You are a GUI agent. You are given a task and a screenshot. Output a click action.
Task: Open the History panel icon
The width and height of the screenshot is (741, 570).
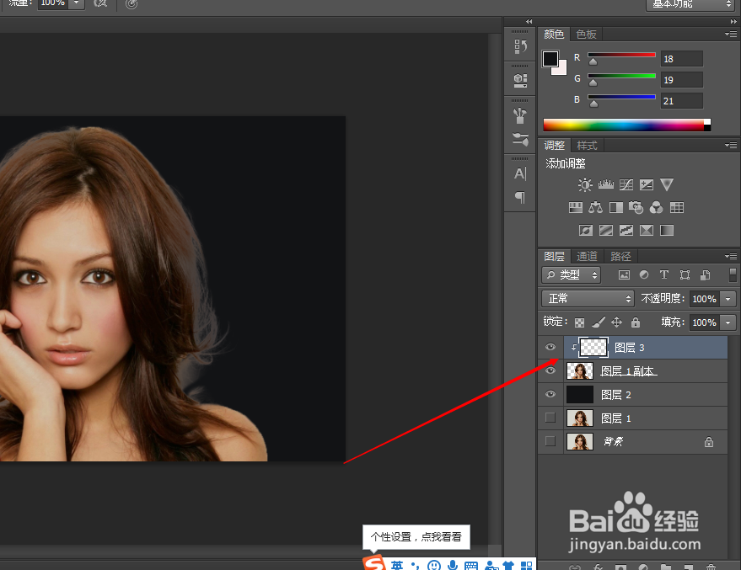click(x=520, y=46)
